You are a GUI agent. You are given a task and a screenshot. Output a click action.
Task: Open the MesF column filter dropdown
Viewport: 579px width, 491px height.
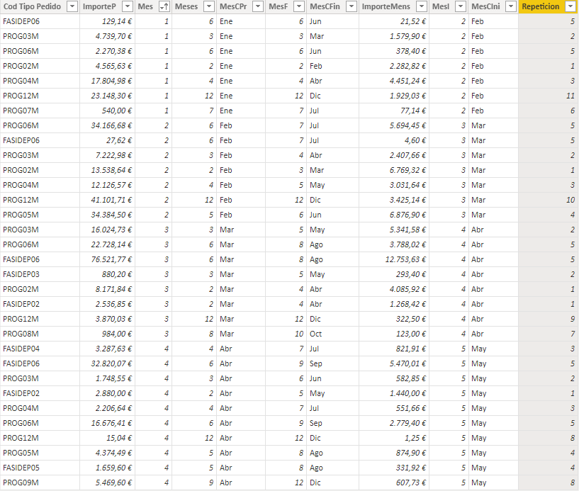(x=300, y=6)
